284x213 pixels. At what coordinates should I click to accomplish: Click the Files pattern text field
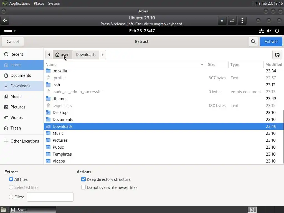50,197
